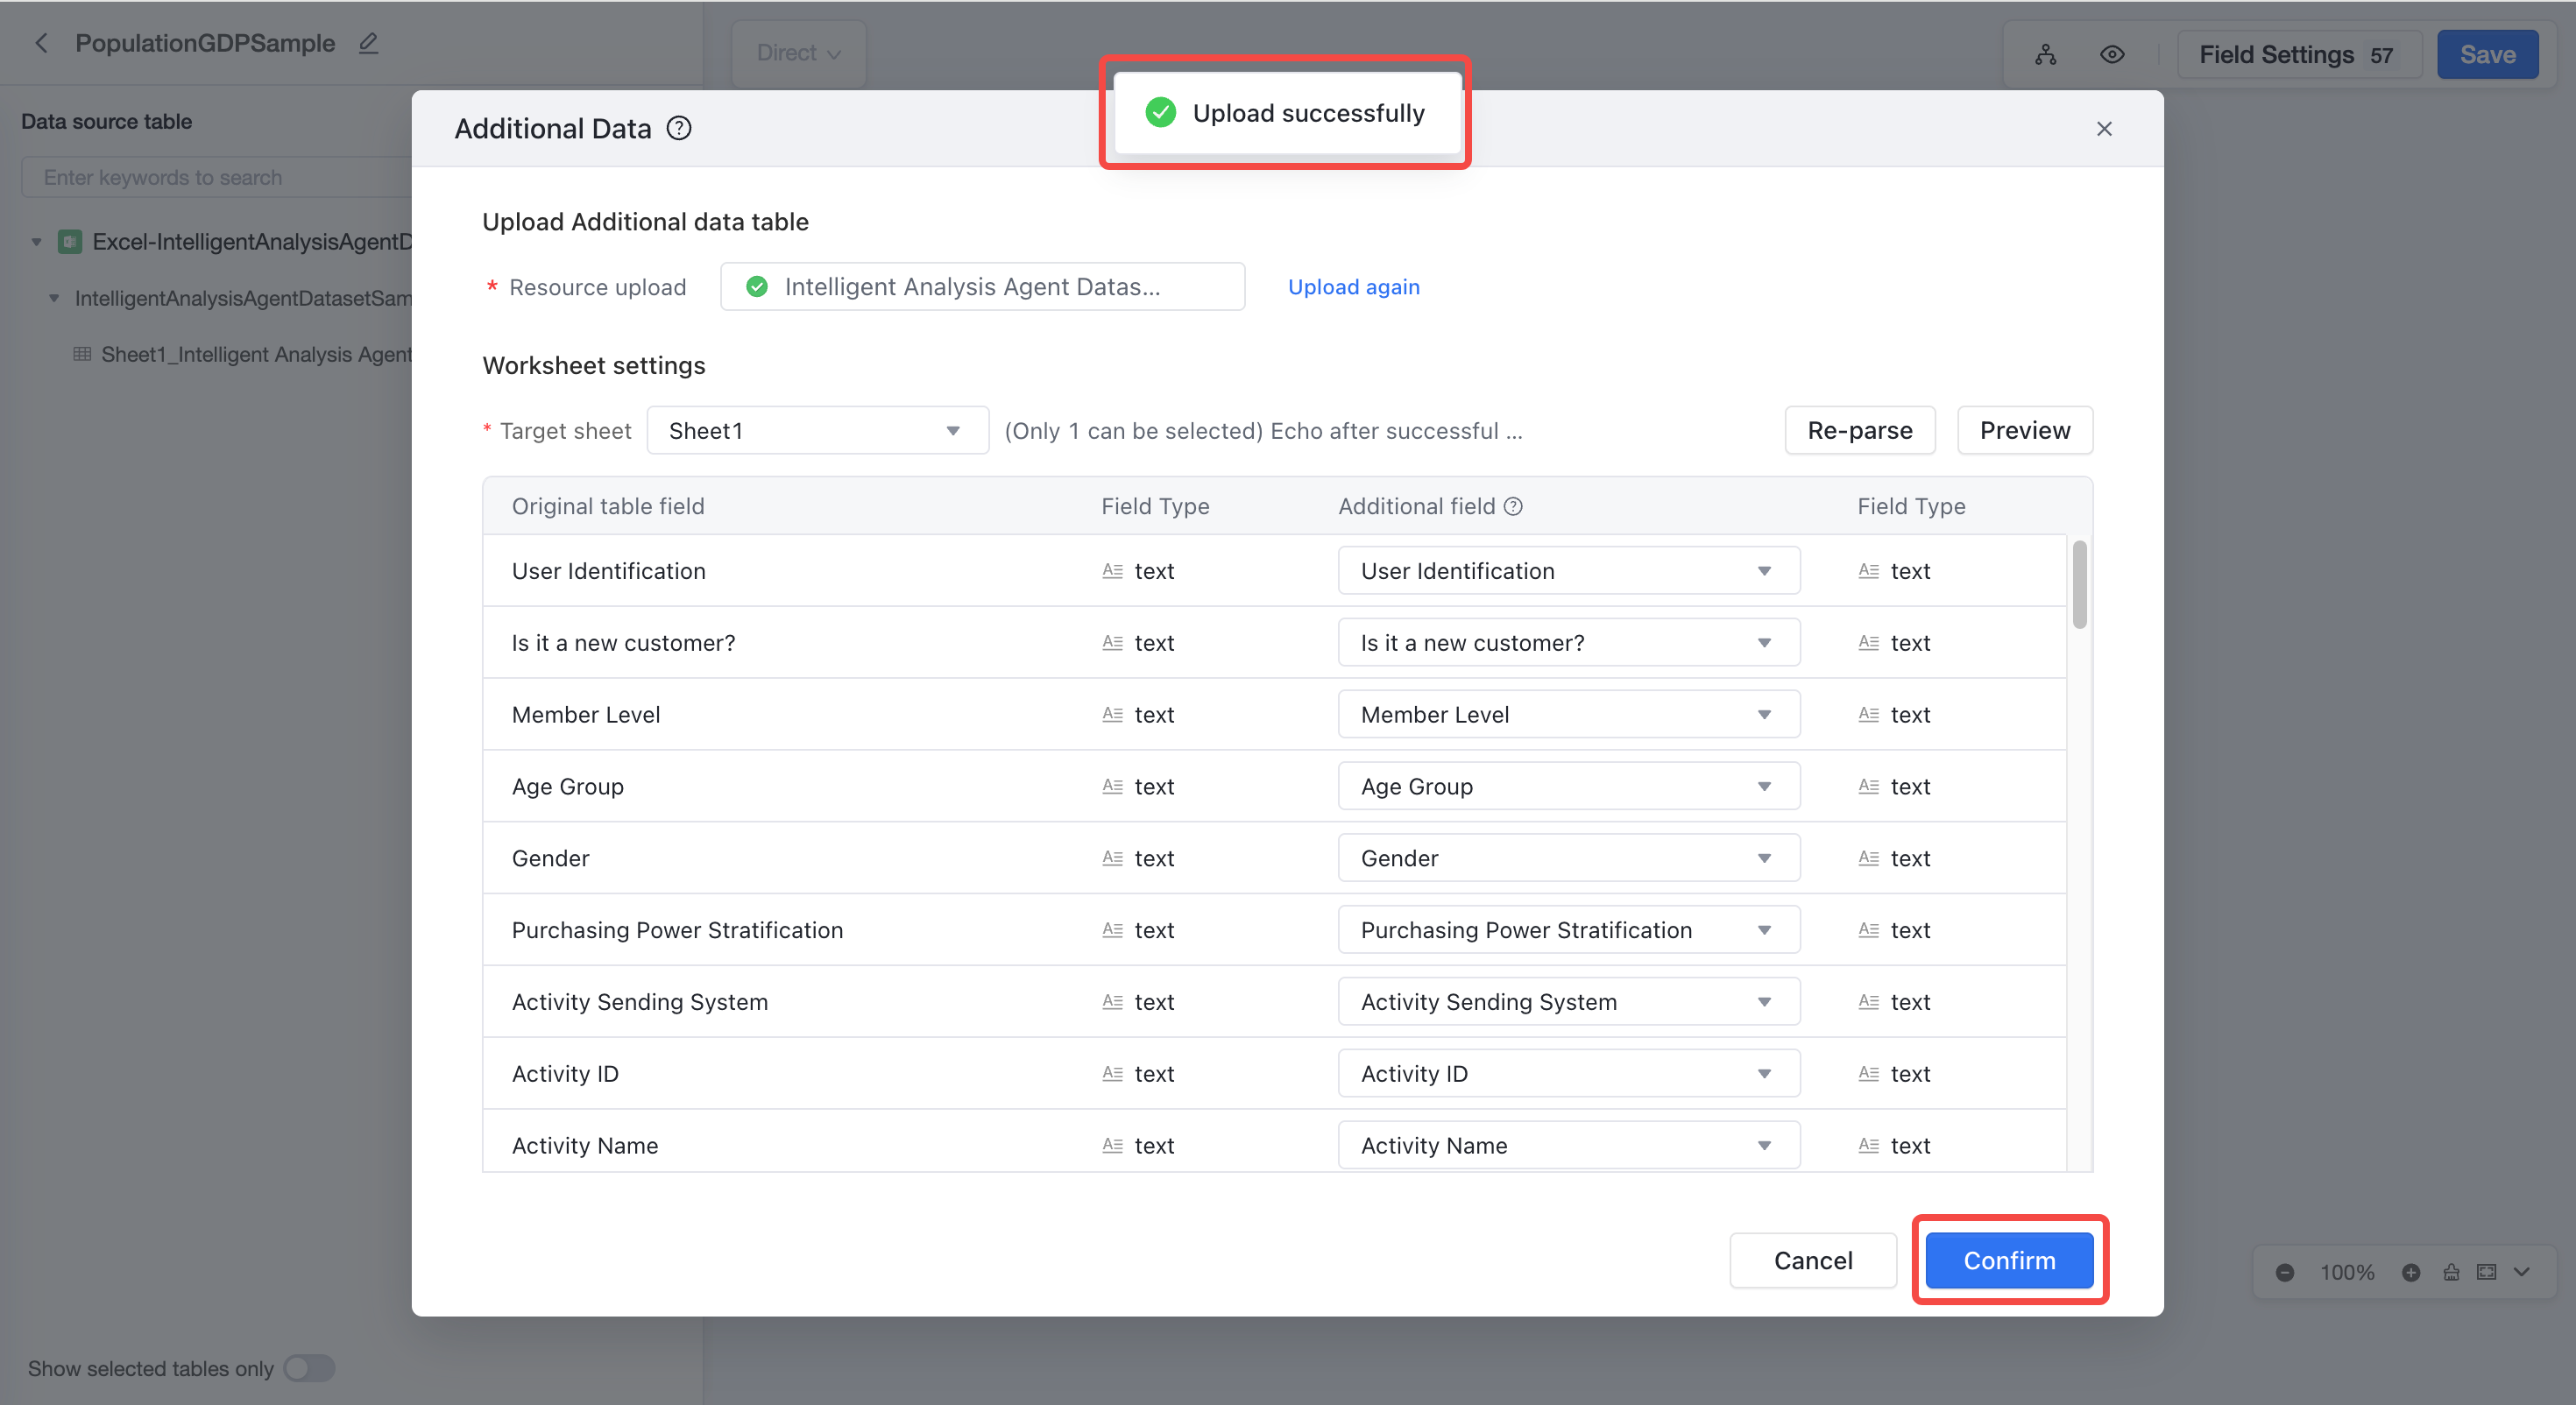Click the Enter keywords to search field
Image resolution: width=2576 pixels, height=1405 pixels.
[x=216, y=177]
